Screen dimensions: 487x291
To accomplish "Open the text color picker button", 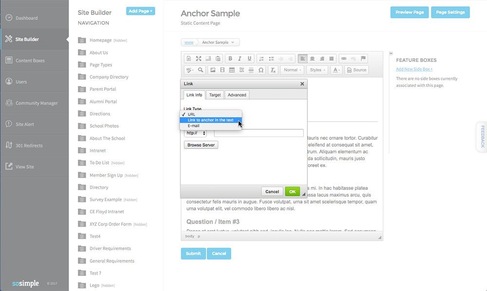I will [337, 70].
